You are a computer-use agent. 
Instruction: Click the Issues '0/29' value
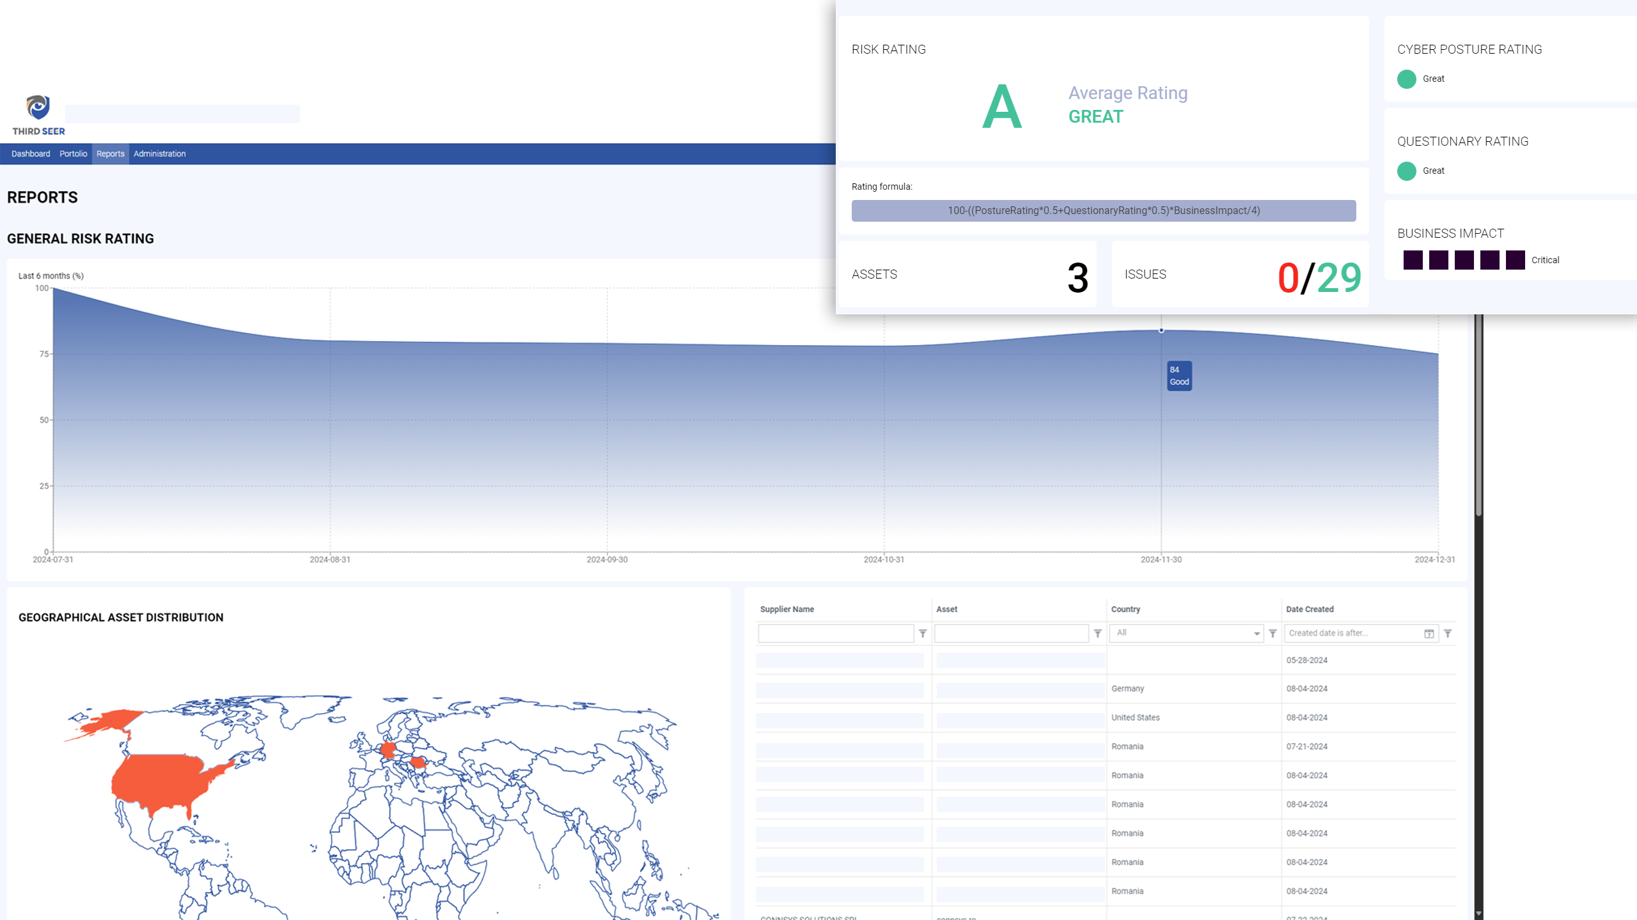(1319, 278)
